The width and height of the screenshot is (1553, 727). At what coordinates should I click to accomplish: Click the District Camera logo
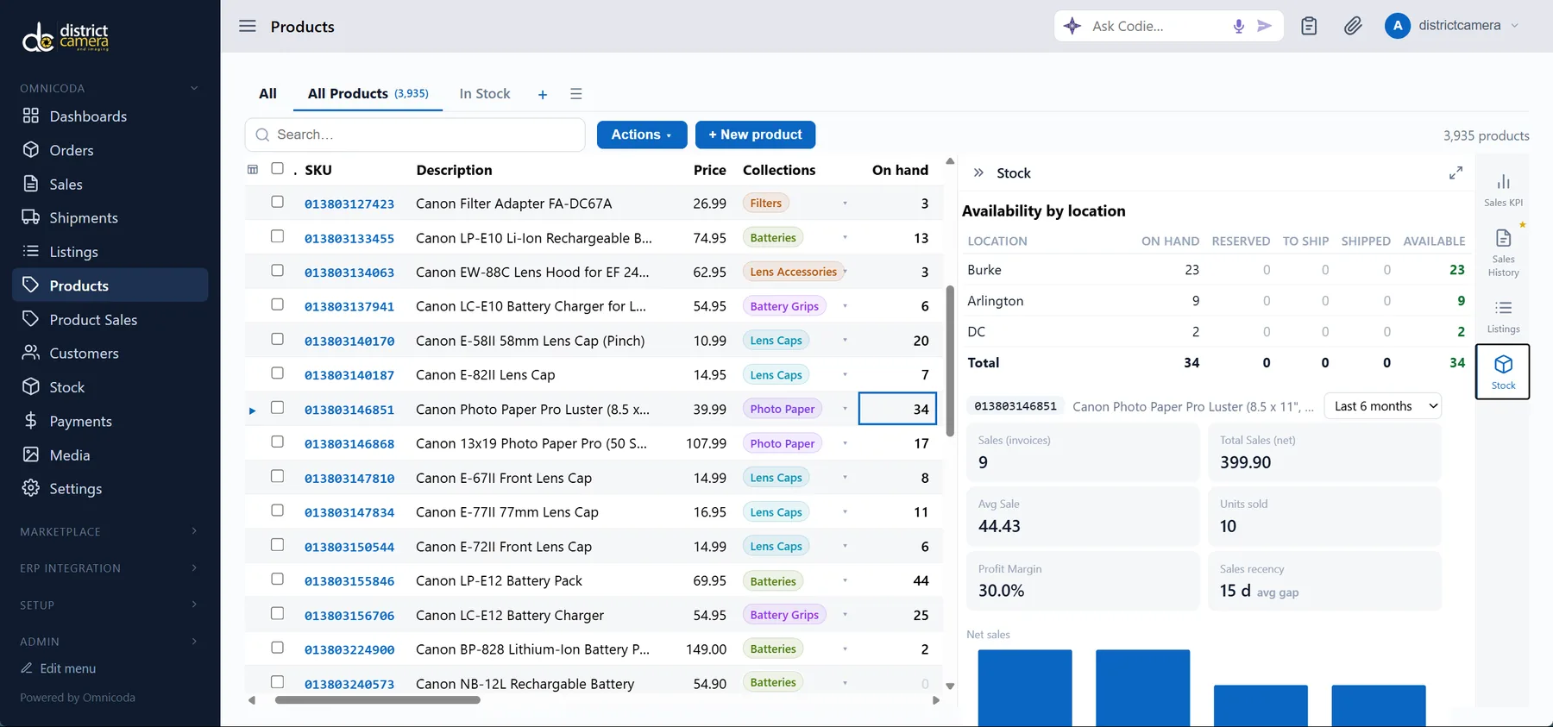[66, 36]
